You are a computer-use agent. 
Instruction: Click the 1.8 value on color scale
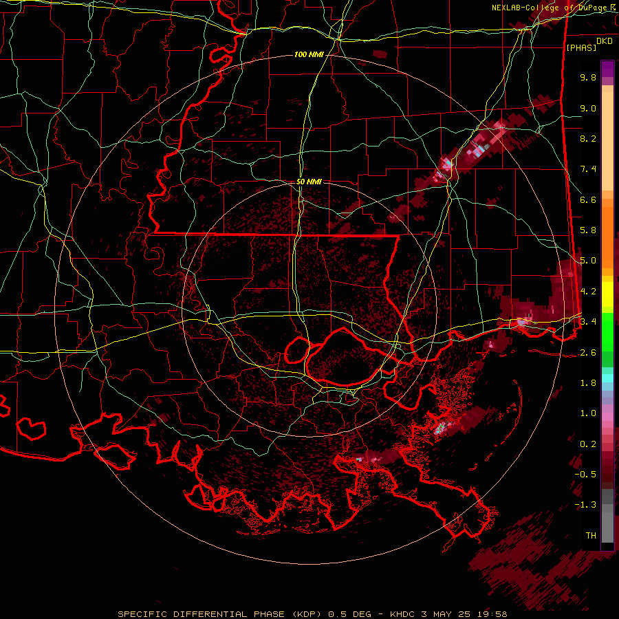tap(588, 383)
